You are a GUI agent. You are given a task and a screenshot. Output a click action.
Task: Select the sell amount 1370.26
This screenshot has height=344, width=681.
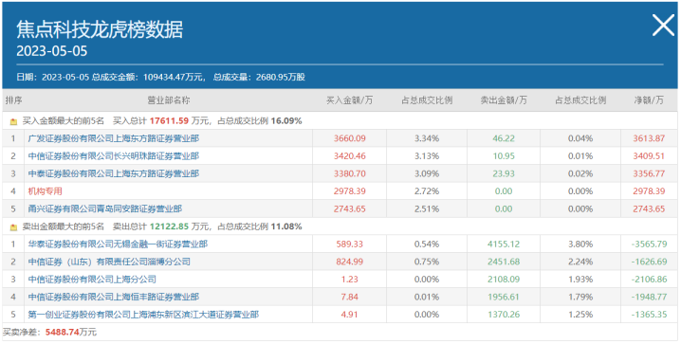[x=504, y=314]
